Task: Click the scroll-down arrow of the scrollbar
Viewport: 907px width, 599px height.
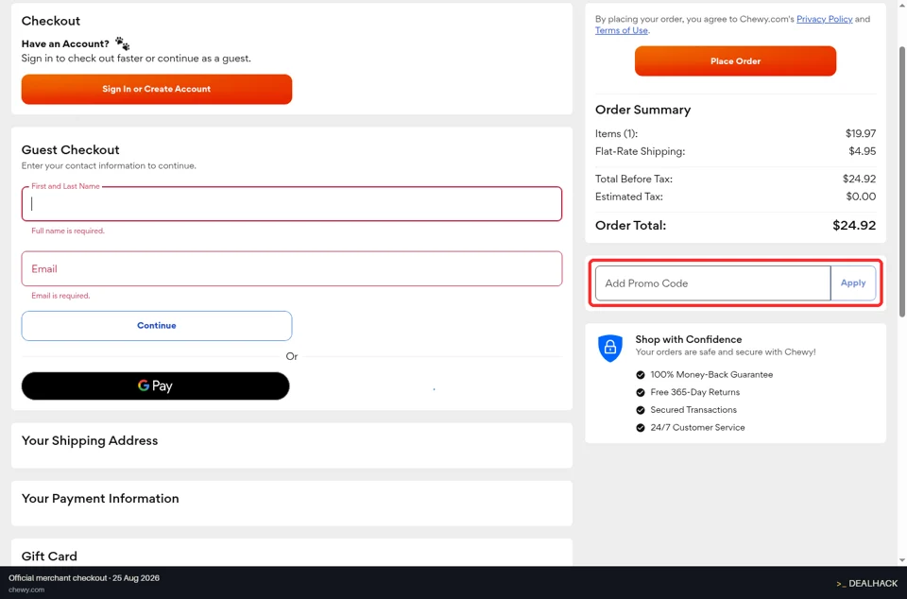Action: [901, 560]
